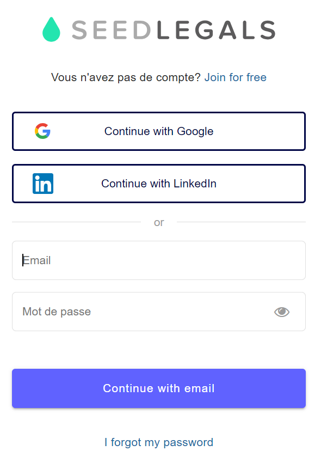The height and width of the screenshot is (463, 327).
Task: Click the divider line left of "or"
Action: coord(76,222)
